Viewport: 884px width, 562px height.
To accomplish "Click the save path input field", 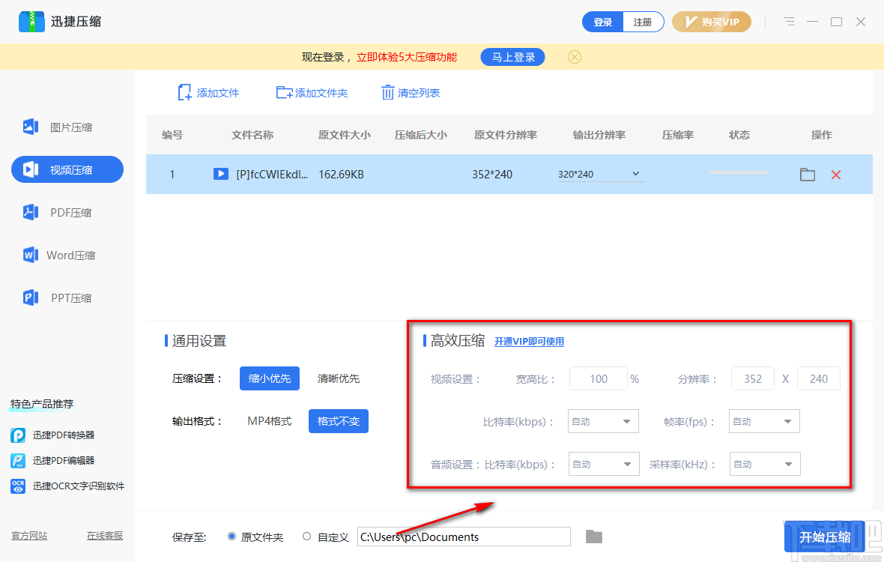I will tap(464, 537).
